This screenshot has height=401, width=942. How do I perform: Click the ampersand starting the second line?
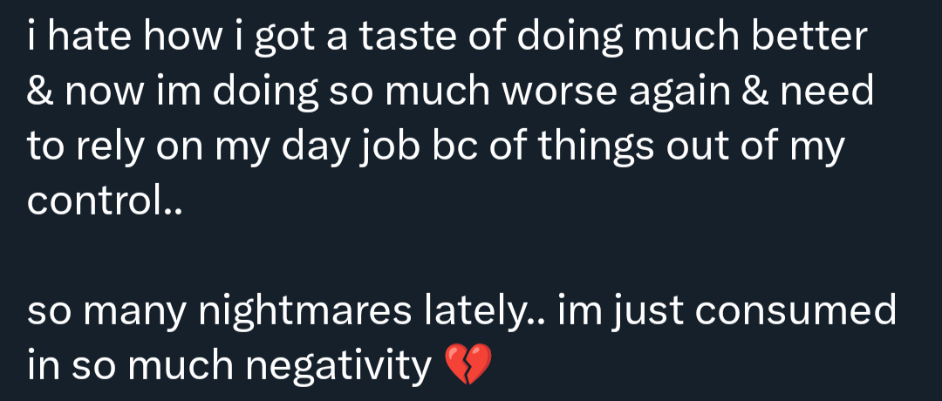point(38,92)
